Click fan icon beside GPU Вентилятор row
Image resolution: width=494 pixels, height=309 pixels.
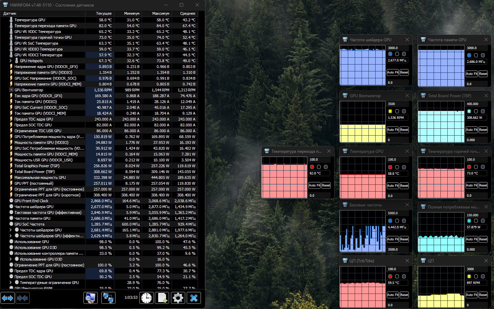click(x=11, y=90)
